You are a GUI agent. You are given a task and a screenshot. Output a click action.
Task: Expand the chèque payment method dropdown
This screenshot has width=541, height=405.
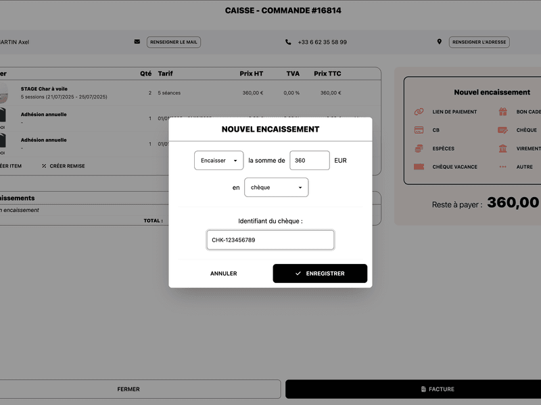point(276,188)
